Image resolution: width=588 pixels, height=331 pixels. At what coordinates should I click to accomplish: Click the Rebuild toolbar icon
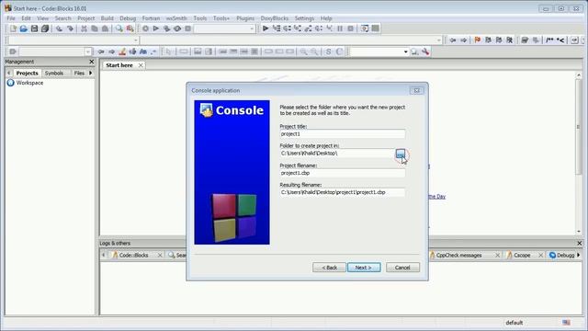point(177,29)
